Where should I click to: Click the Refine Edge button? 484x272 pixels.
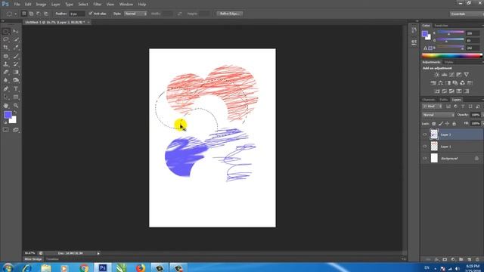coord(229,14)
